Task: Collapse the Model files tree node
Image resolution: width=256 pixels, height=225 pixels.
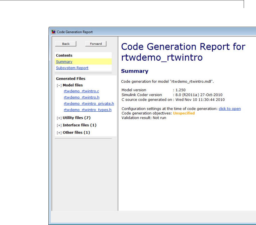Action: pos(59,85)
